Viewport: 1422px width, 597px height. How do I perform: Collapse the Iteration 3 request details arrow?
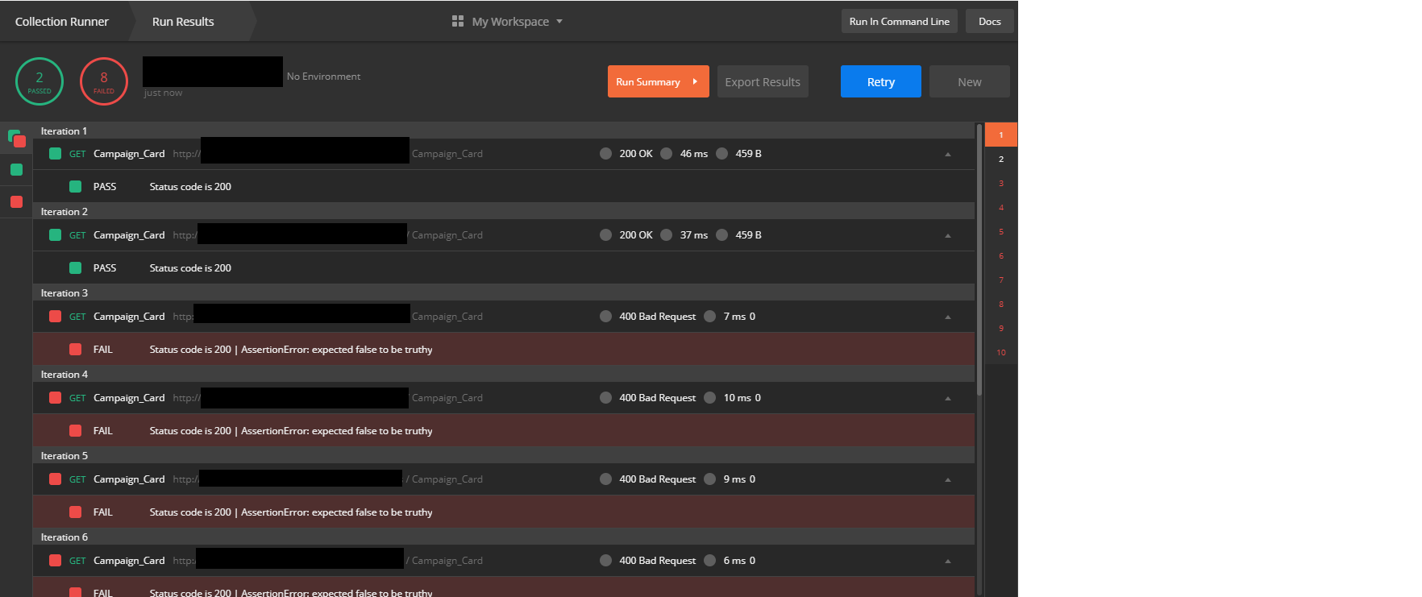tap(948, 317)
